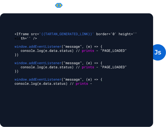Viewport: 166px width, 127px height.
Task: Click the second "PAGE_LOADED" string
Action: click(x=114, y=67)
